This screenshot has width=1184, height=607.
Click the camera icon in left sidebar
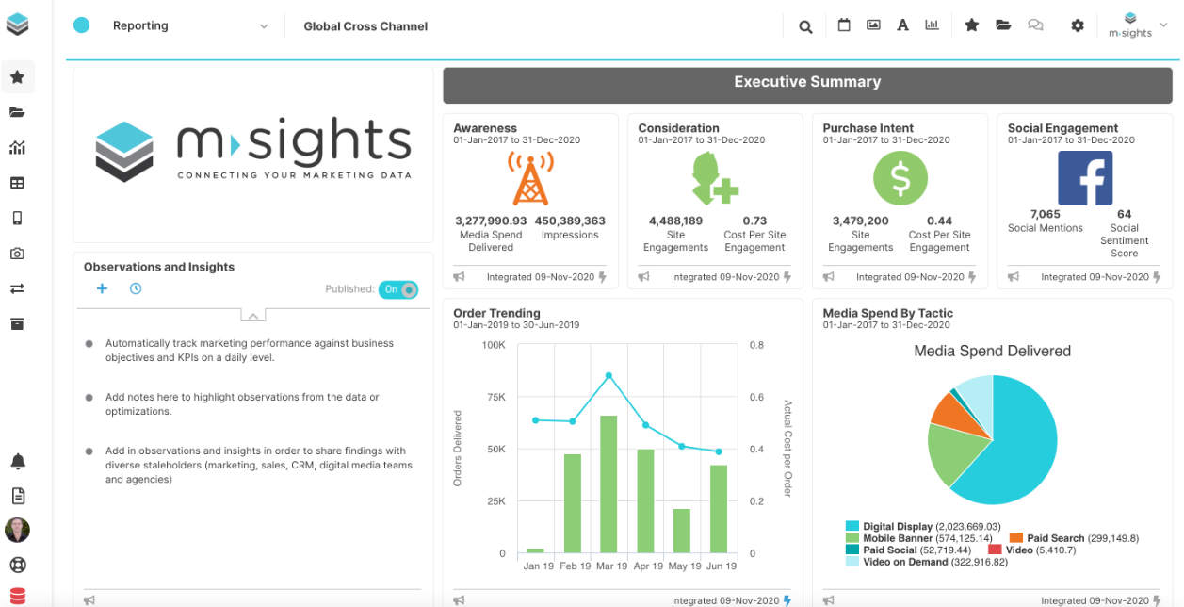[x=17, y=254]
